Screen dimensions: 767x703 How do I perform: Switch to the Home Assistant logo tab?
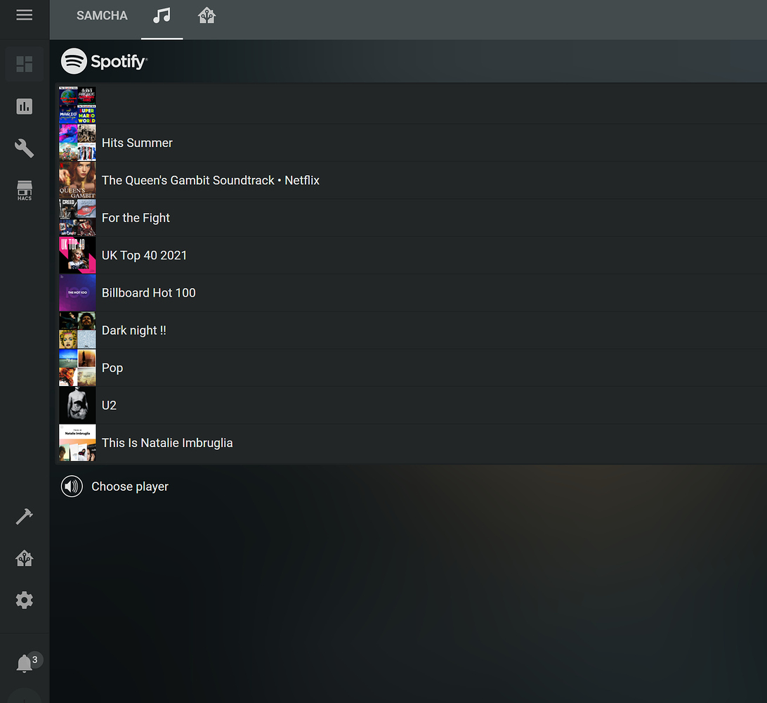206,17
